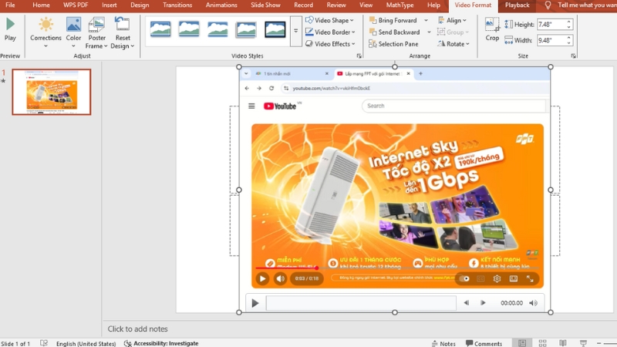Switch to Slide Sorter view in status bar

(x=543, y=343)
